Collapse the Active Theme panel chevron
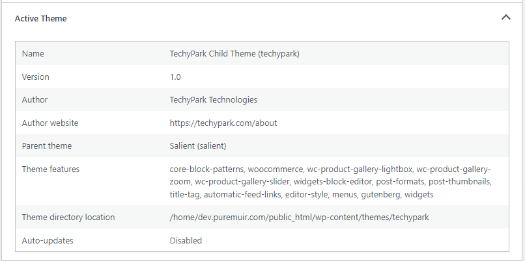This screenshot has width=525, height=261. [x=505, y=18]
